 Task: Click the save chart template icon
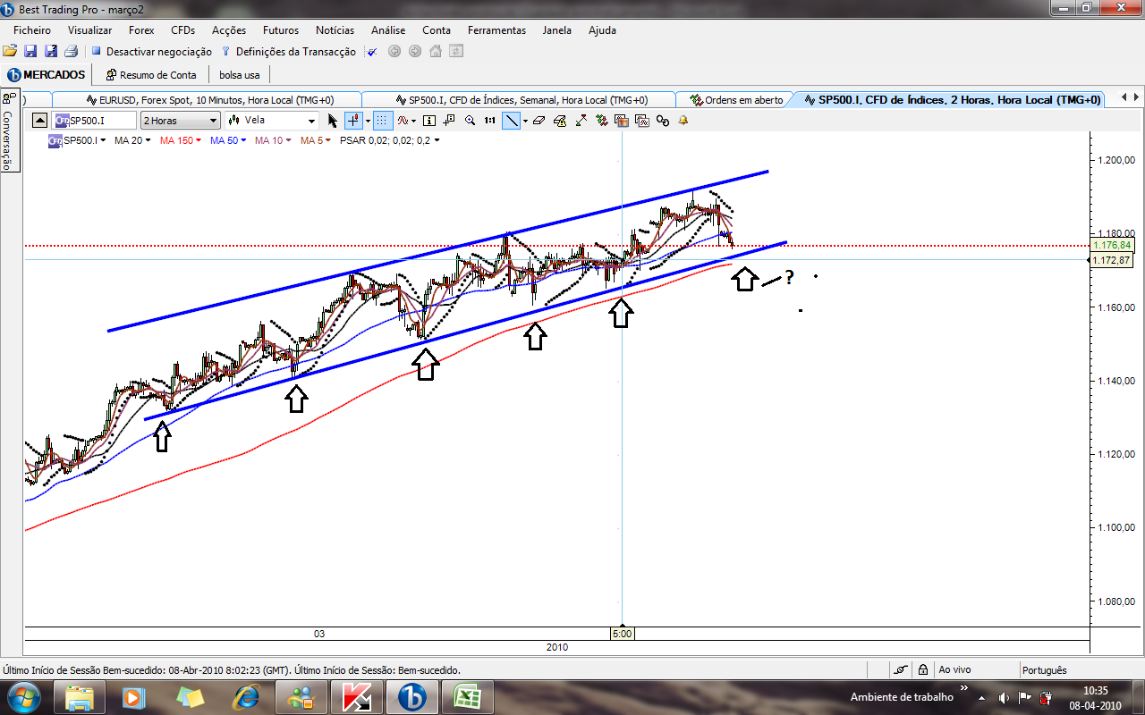point(621,121)
